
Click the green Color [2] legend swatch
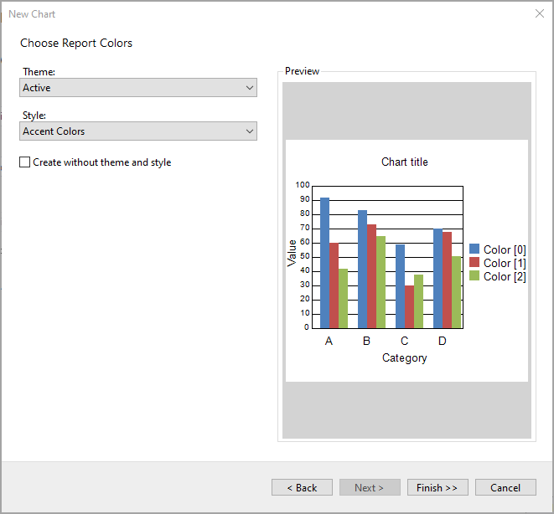click(x=474, y=275)
